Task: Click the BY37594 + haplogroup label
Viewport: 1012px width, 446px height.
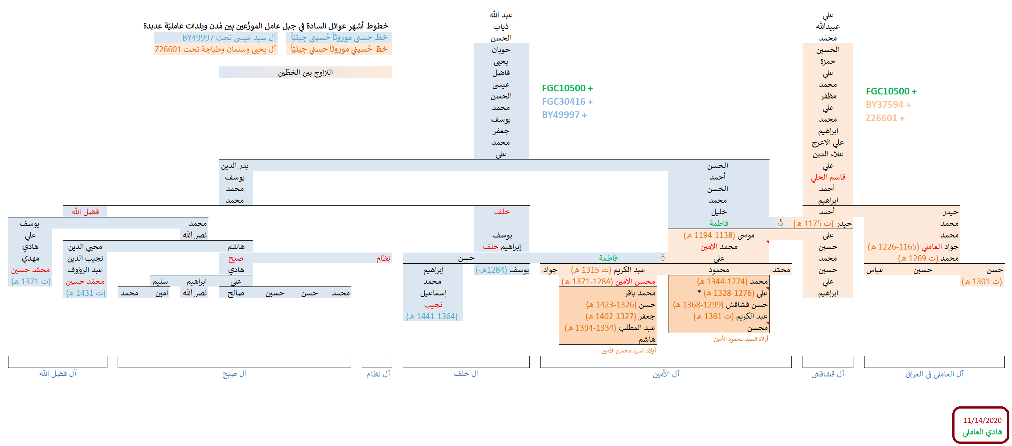Action: coord(888,105)
